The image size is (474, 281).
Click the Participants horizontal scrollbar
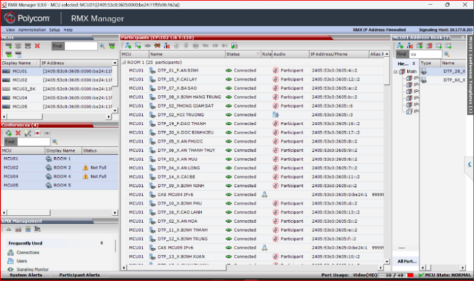pyautogui.click(x=252, y=267)
